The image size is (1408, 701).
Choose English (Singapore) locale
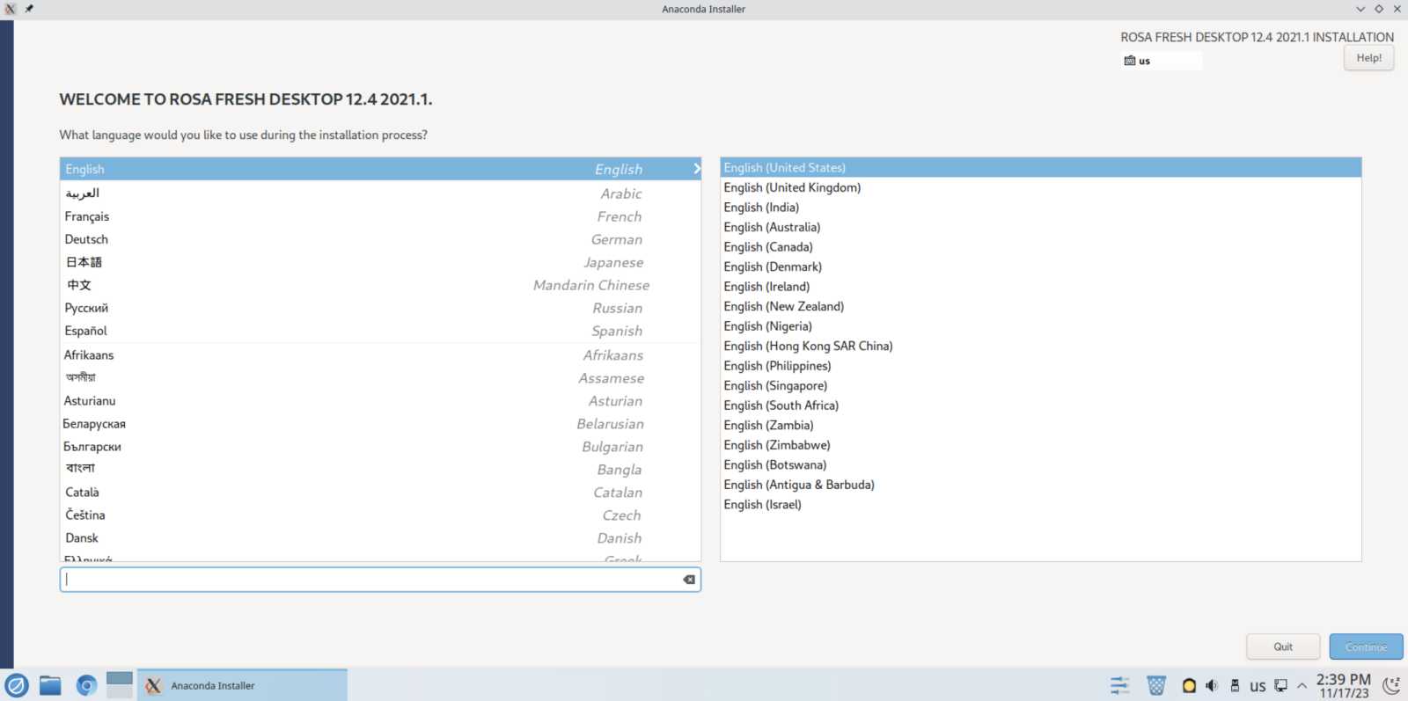coord(1040,385)
